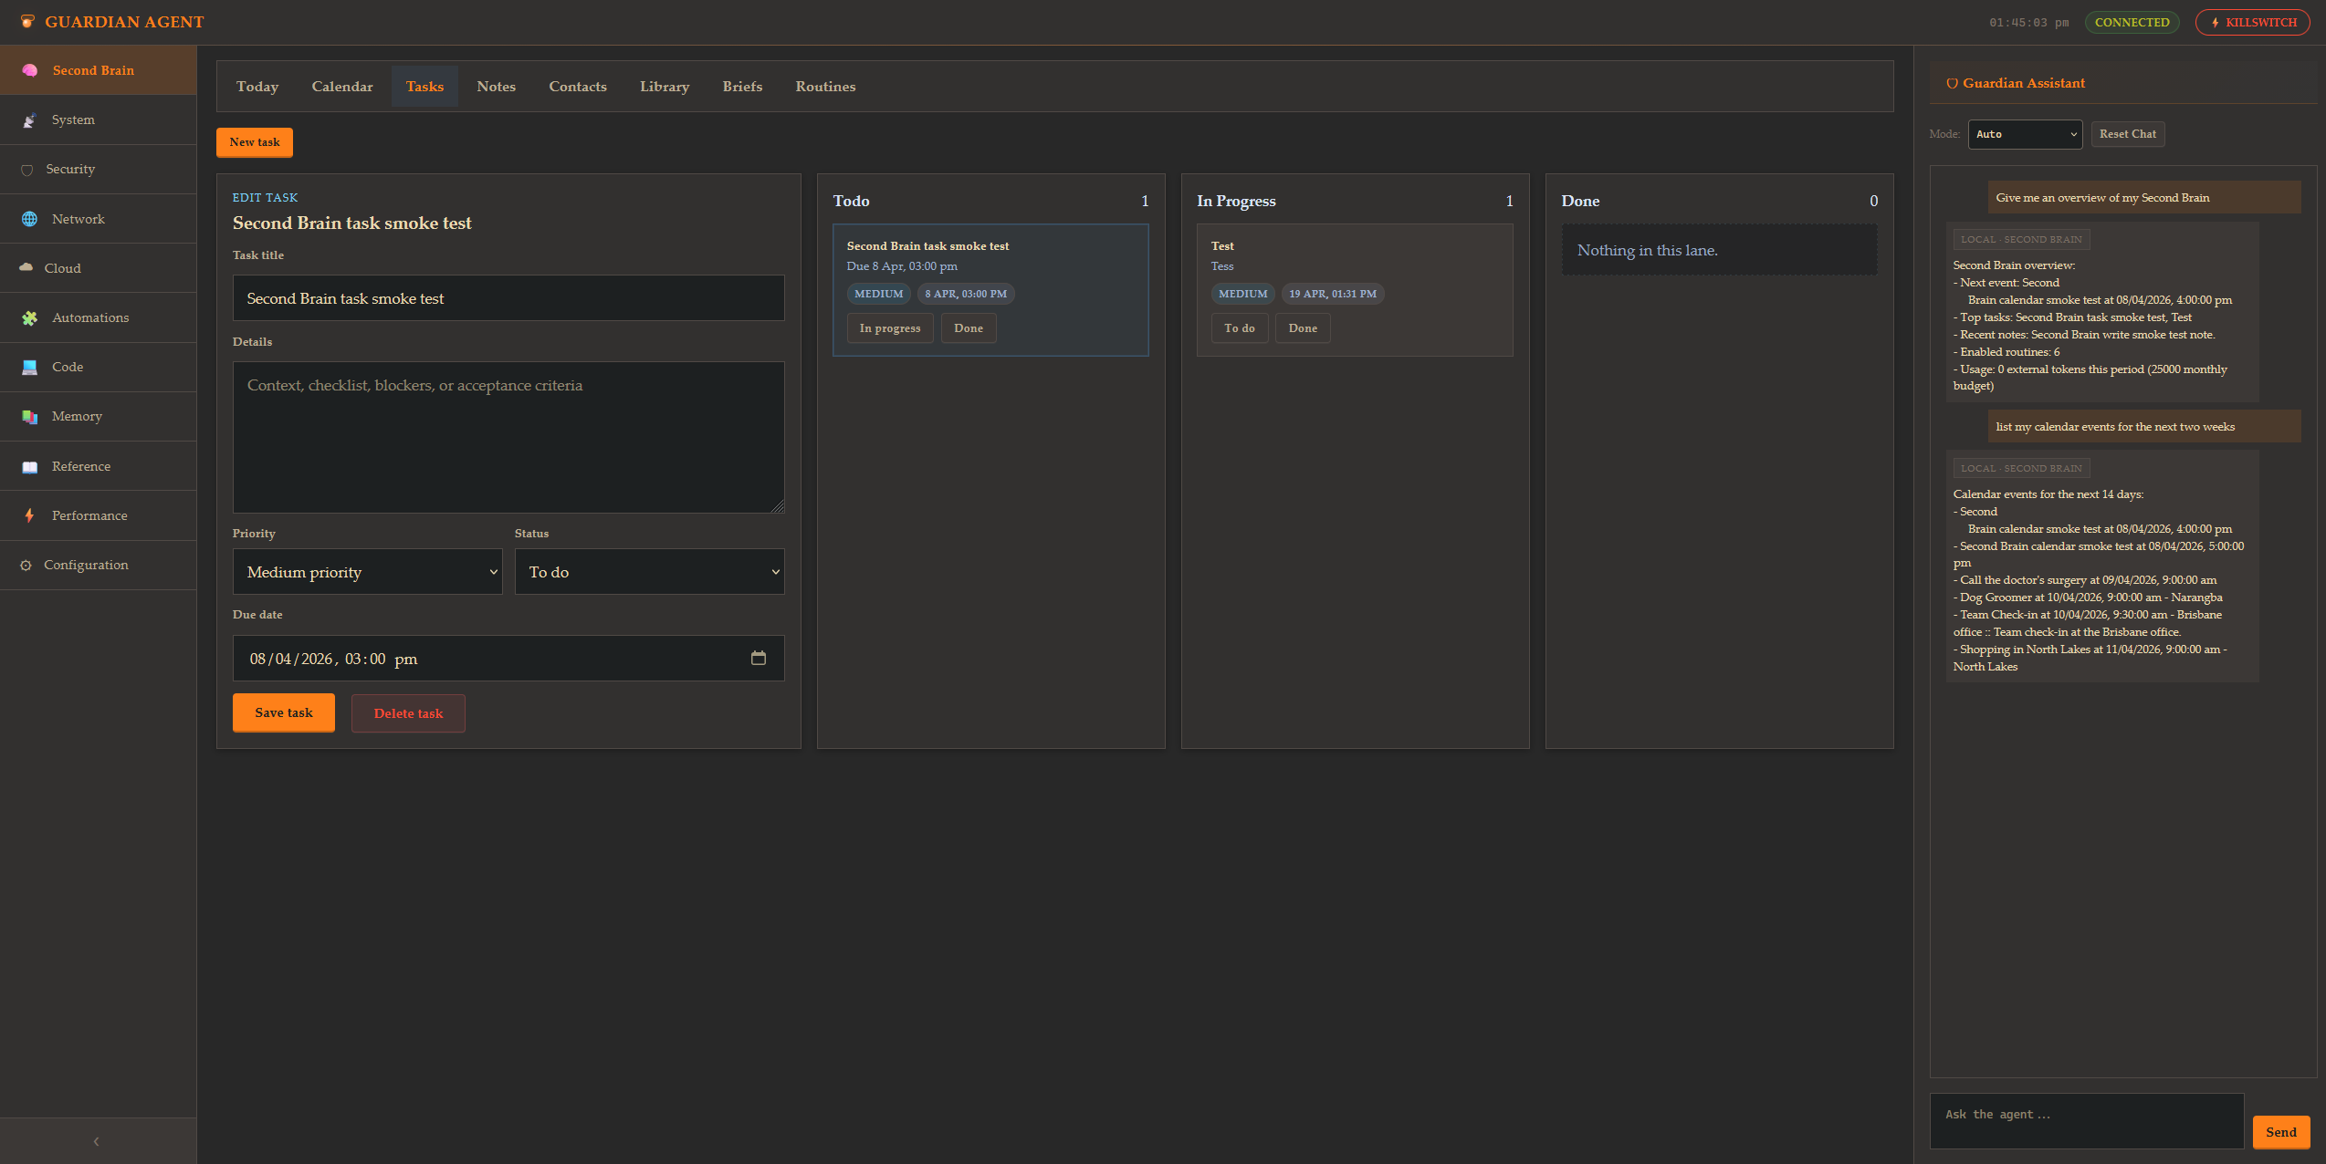Switch to the Calendar tab
Image resolution: width=2326 pixels, height=1164 pixels.
(342, 87)
